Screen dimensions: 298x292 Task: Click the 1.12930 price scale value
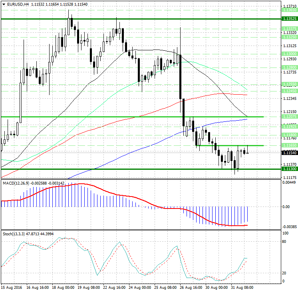pos(290,59)
